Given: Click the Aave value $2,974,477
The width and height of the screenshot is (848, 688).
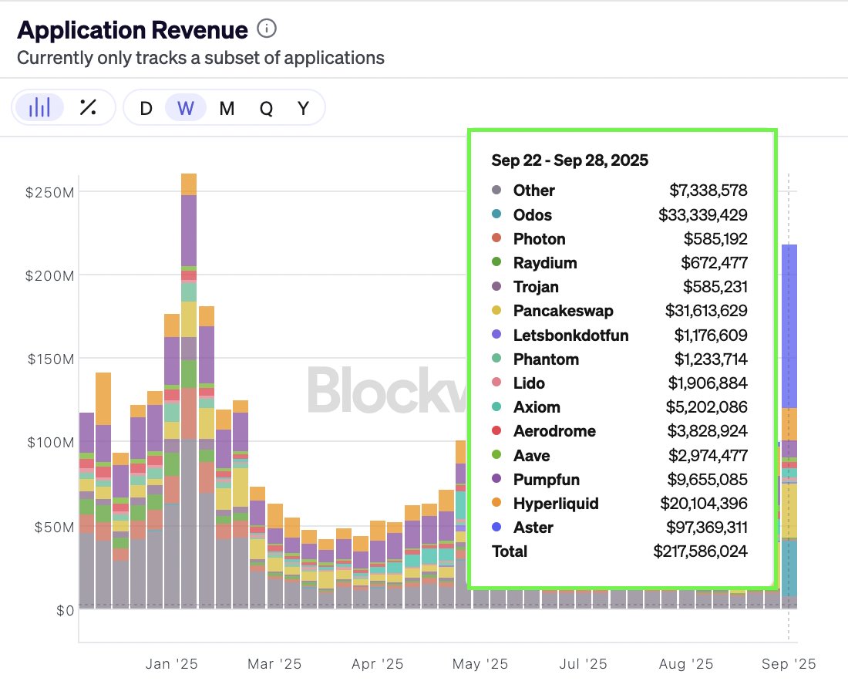Looking at the screenshot, I should (x=708, y=455).
